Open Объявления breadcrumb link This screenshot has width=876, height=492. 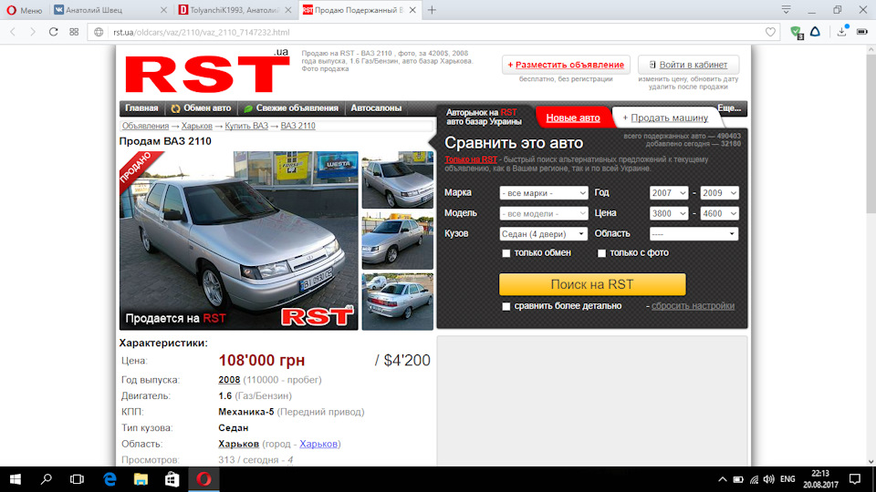[145, 126]
